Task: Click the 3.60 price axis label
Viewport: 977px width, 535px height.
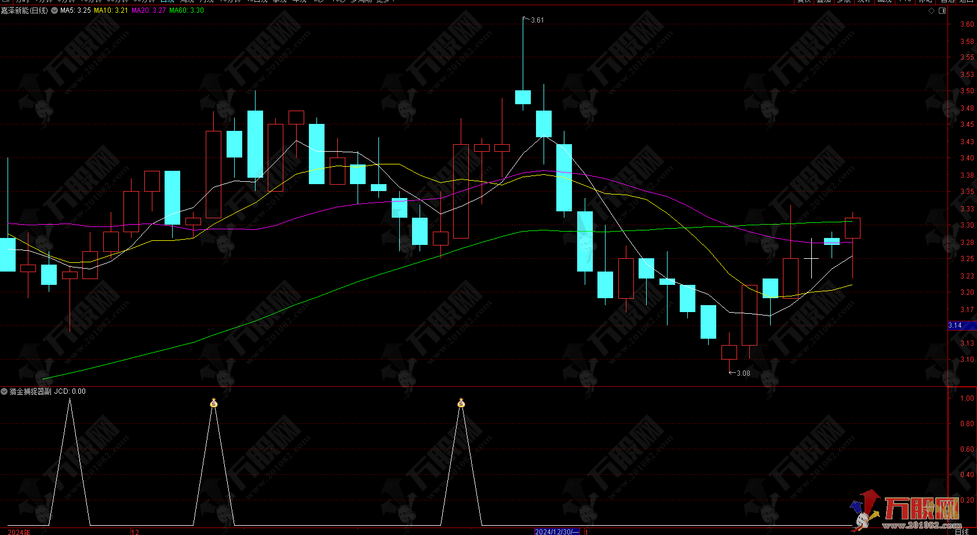Action: 967,24
